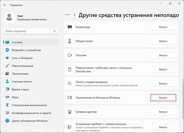184x133 pixels.
Task: Click the DirectAccess connection label
Action: [104, 70]
